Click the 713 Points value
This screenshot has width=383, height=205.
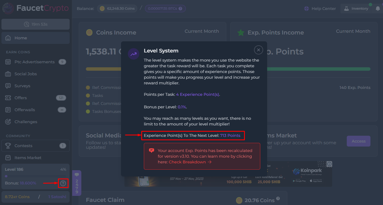(x=230, y=135)
